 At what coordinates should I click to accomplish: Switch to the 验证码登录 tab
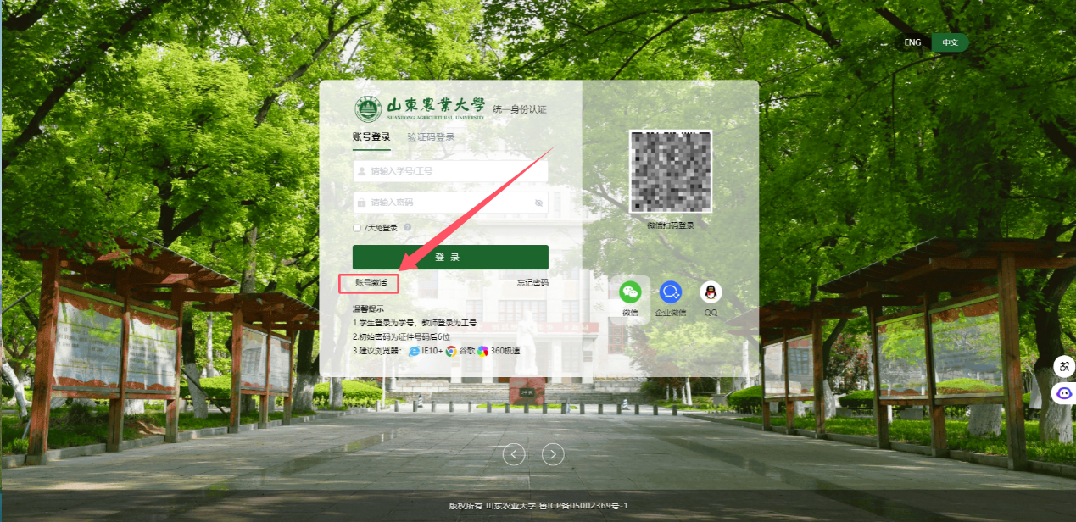click(x=431, y=137)
